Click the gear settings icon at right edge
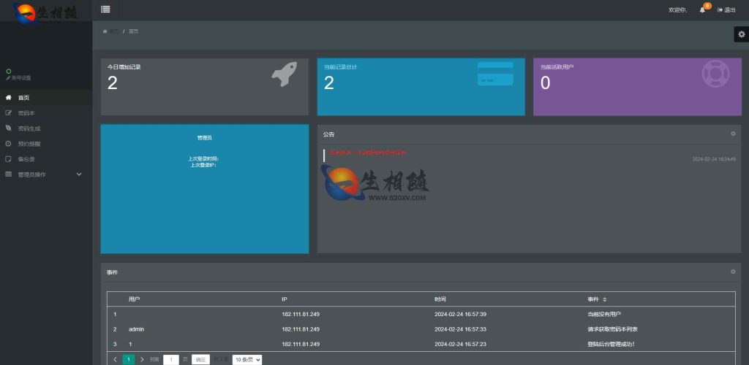Viewport: 749px width, 365px height. click(x=741, y=34)
